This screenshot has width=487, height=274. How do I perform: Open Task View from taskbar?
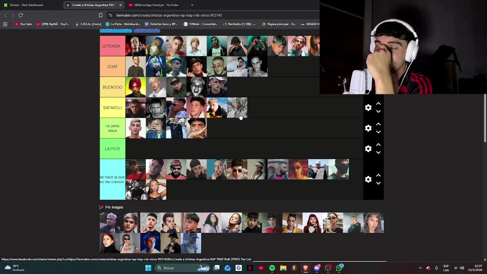[216, 268]
